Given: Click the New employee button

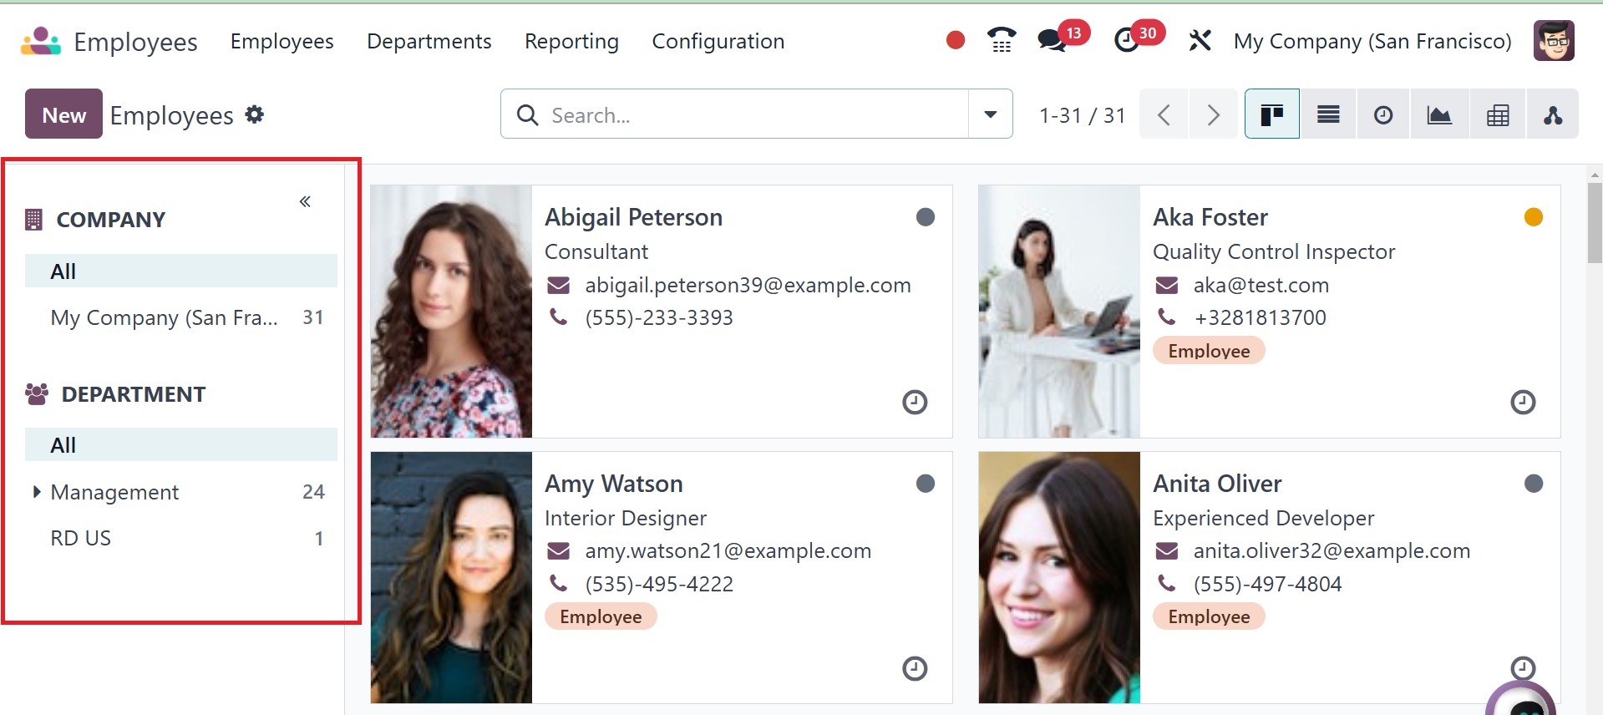Looking at the screenshot, I should (63, 114).
